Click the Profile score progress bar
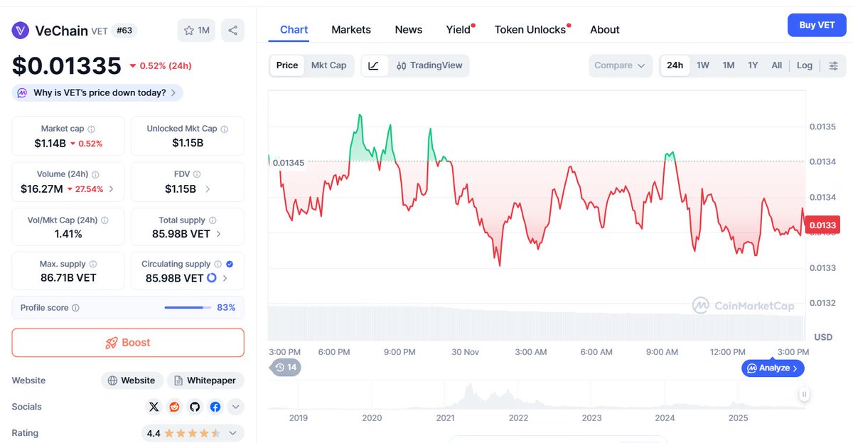This screenshot has width=853, height=443. point(188,308)
